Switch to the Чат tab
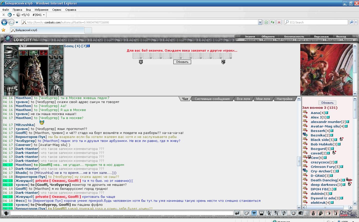The width and height of the screenshot is (359, 222). 185,99
